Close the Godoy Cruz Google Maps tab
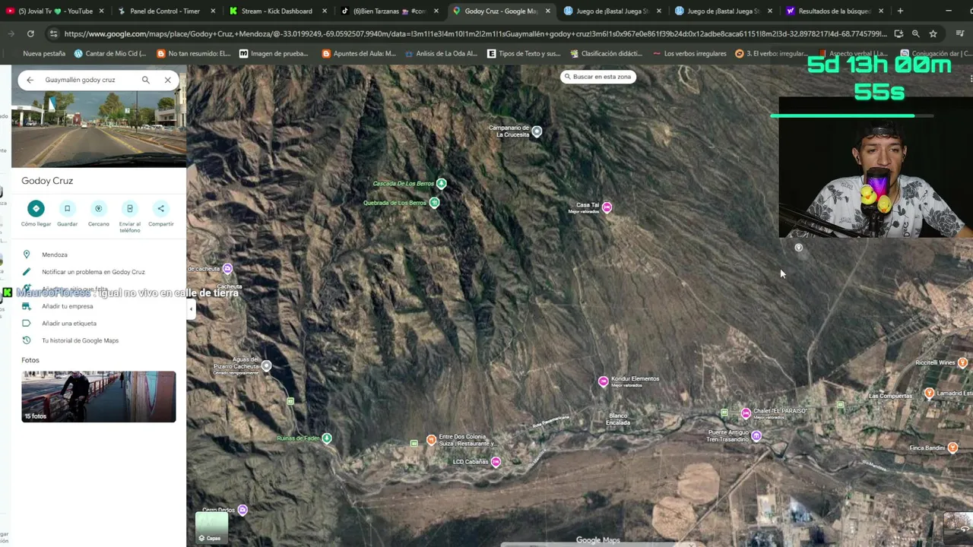The width and height of the screenshot is (973, 547). pos(547,11)
